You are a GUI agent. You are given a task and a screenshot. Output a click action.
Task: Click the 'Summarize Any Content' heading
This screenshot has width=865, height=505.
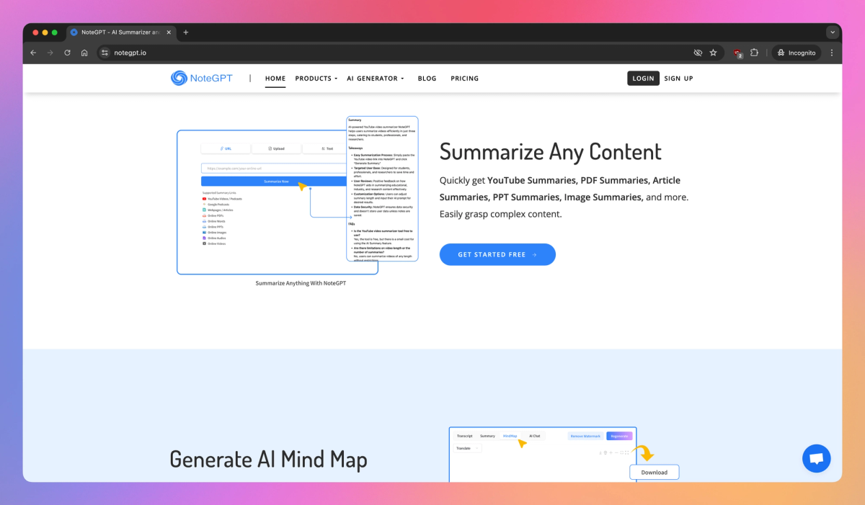point(551,152)
